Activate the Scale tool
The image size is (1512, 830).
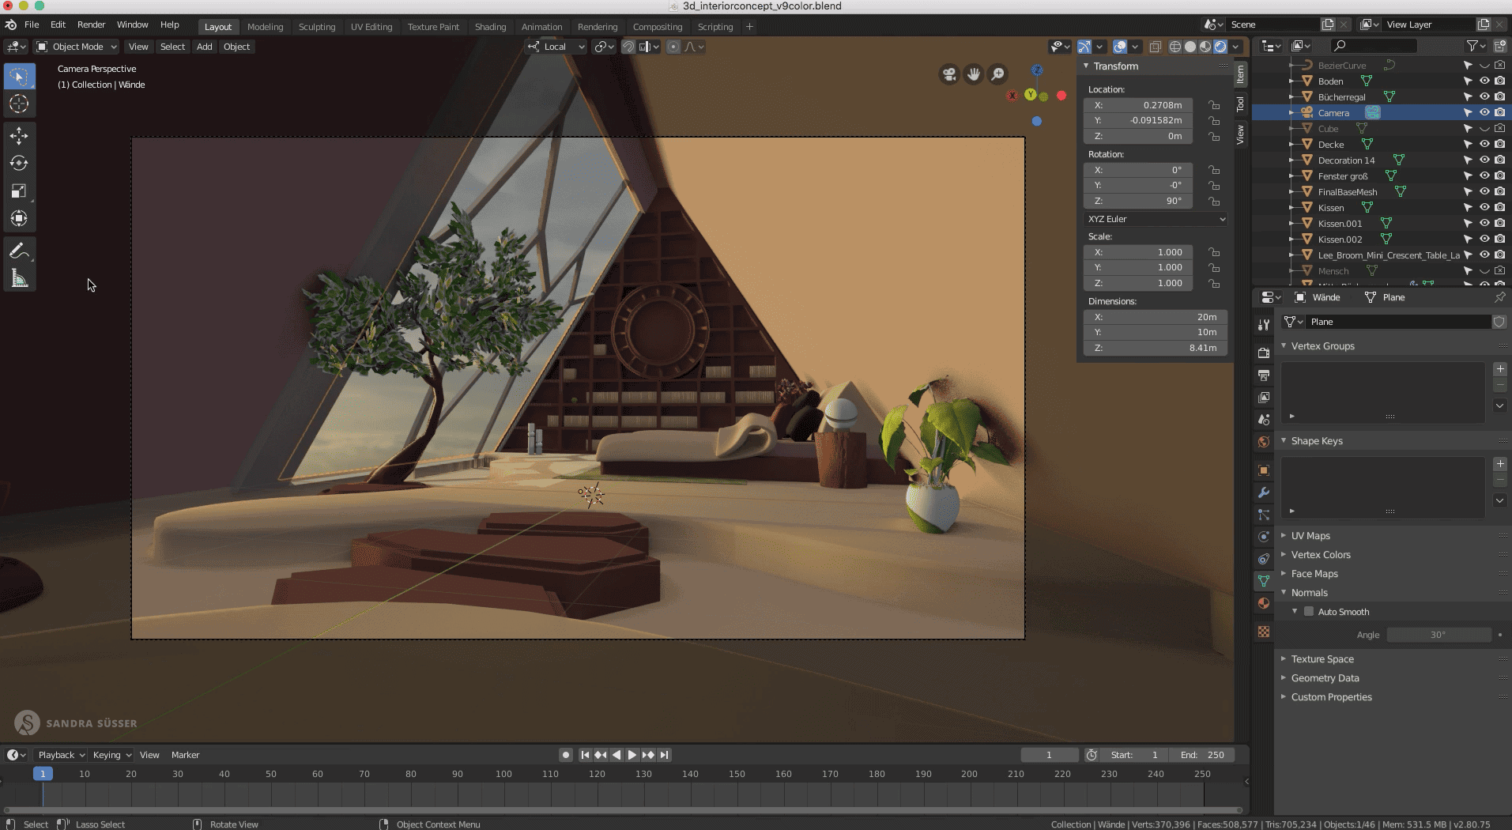[19, 191]
